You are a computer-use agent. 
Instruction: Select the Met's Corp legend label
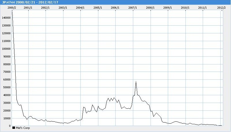23,128
